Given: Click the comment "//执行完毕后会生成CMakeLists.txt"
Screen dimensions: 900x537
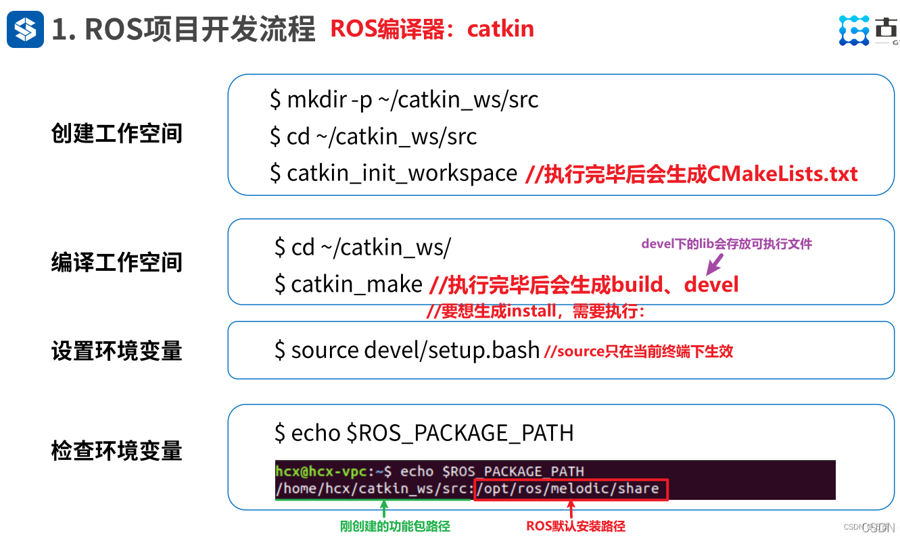Looking at the screenshot, I should coord(692,174).
